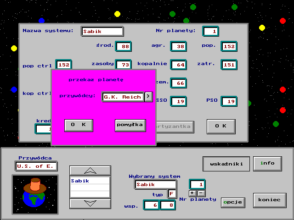Click the system list down arrow
The height and width of the screenshot is (220, 294).
click(x=90, y=203)
